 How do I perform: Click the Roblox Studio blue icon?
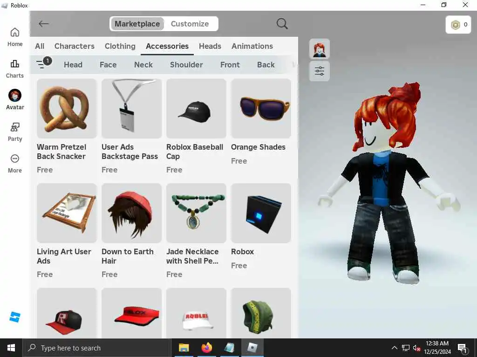14,317
